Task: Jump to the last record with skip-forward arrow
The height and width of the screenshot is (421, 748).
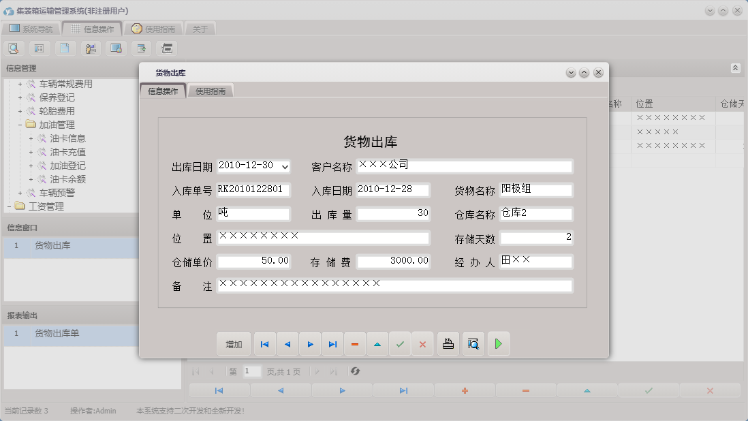Action: tap(332, 344)
